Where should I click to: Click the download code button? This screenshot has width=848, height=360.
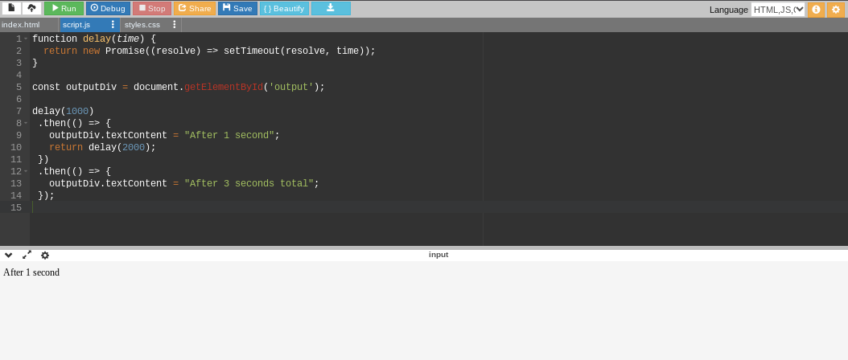pos(331,8)
